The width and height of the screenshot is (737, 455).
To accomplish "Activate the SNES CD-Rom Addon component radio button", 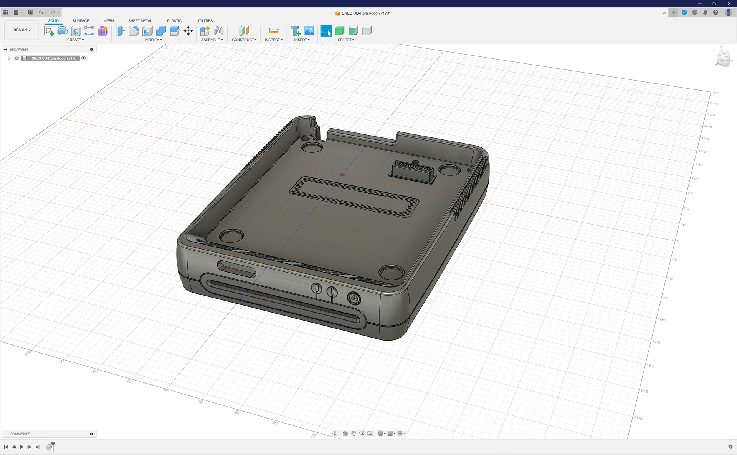I will coord(83,58).
